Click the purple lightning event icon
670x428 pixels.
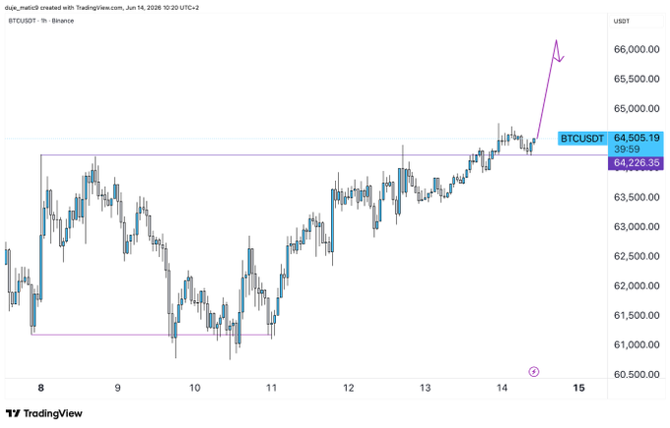[x=534, y=372]
